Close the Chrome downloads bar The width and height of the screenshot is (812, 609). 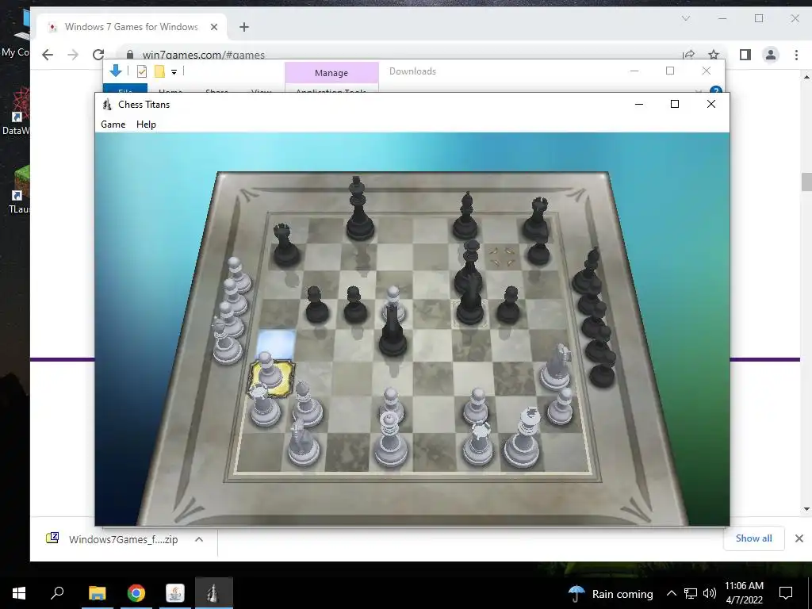pyautogui.click(x=799, y=538)
